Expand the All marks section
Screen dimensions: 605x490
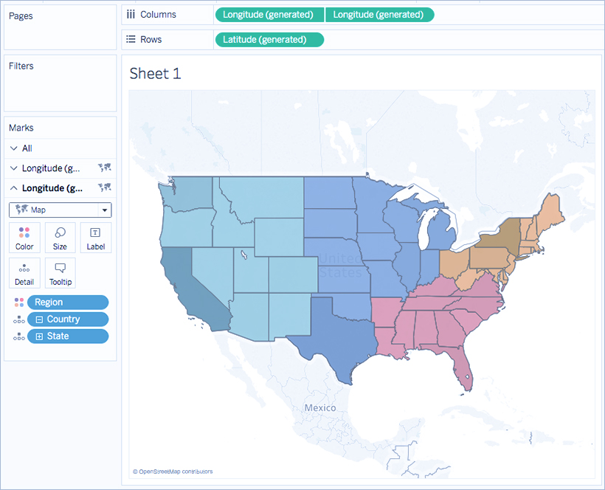tap(14, 148)
